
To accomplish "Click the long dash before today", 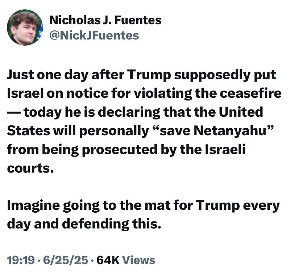I will 14,113.
